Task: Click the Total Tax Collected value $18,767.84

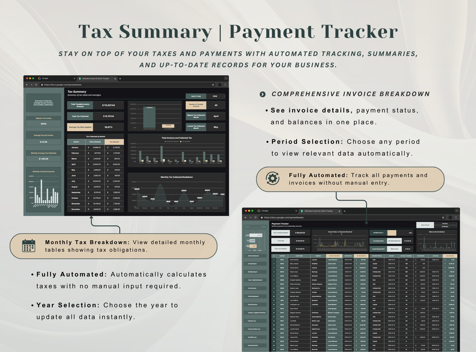Action: click(x=109, y=116)
